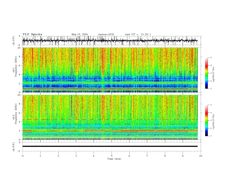Click the '8' tick on ch.2 frequency axis

20,104
